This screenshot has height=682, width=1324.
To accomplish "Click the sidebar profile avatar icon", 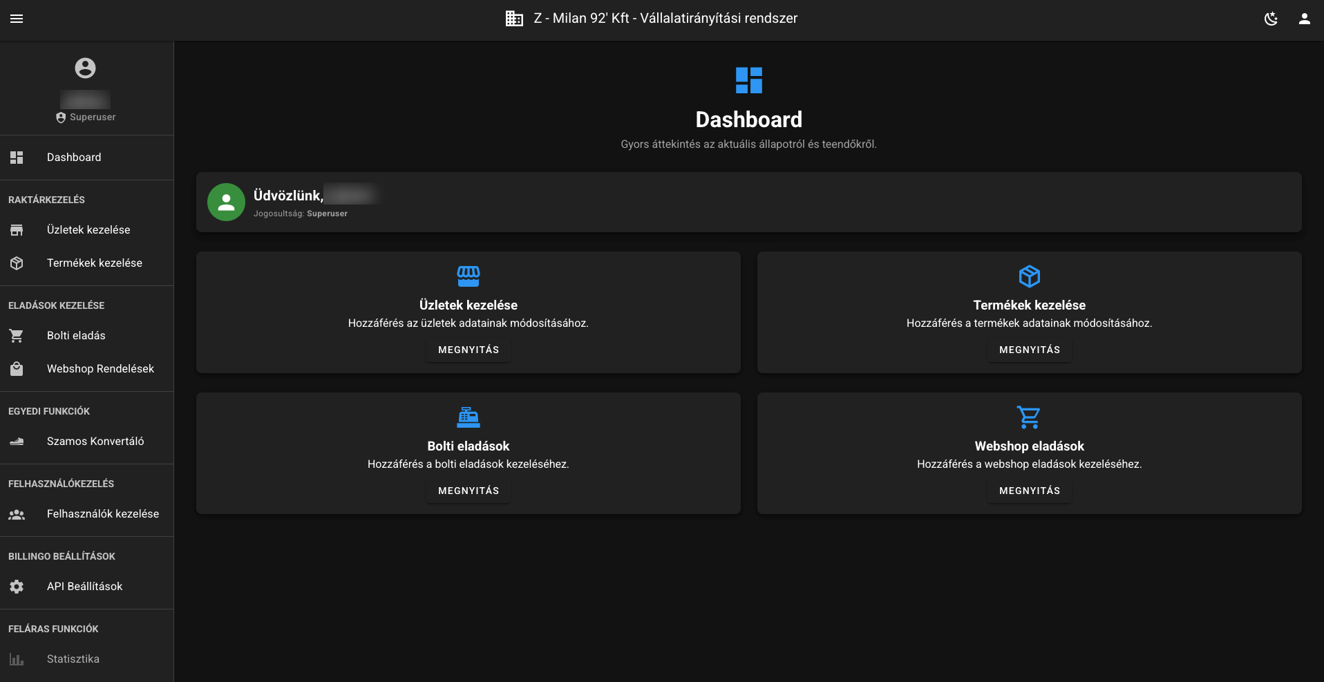I will [85, 68].
